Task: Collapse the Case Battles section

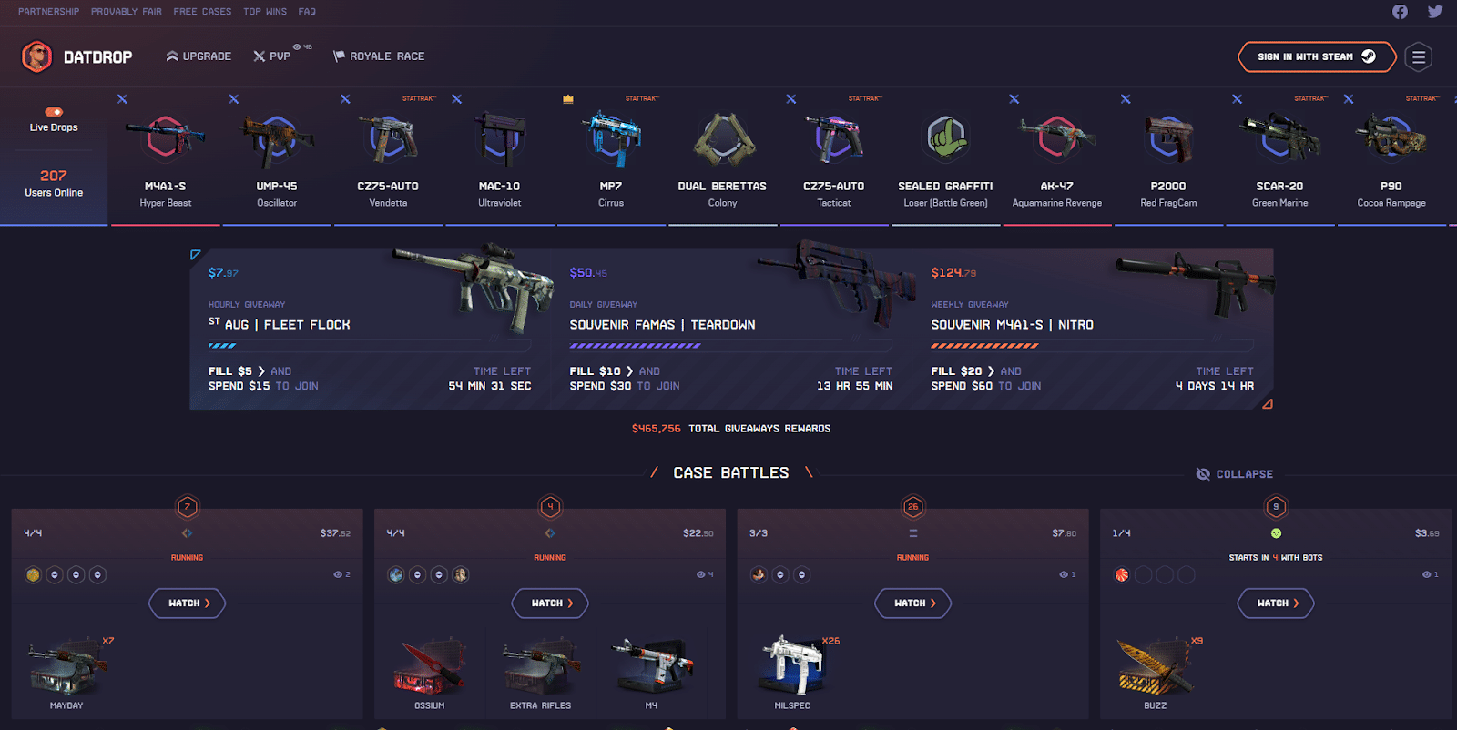Action: [x=1234, y=474]
